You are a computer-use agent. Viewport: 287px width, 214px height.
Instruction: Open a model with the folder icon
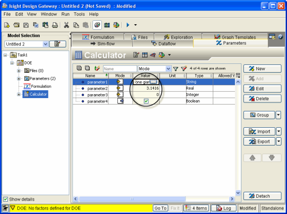(x=16, y=25)
